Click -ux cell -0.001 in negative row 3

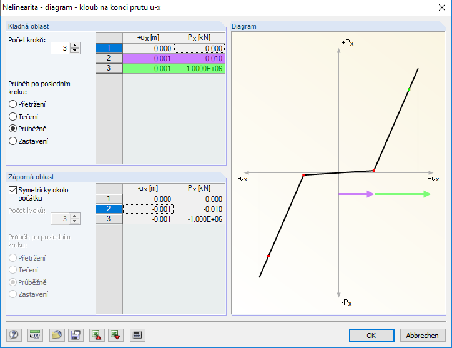point(148,219)
